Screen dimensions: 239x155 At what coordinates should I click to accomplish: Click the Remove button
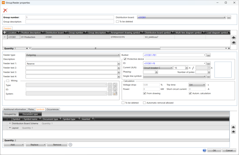[x=57, y=145]
